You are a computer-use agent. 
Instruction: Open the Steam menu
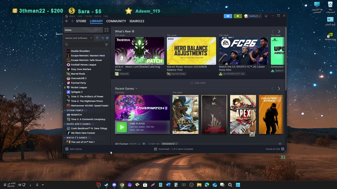click(x=72, y=16)
